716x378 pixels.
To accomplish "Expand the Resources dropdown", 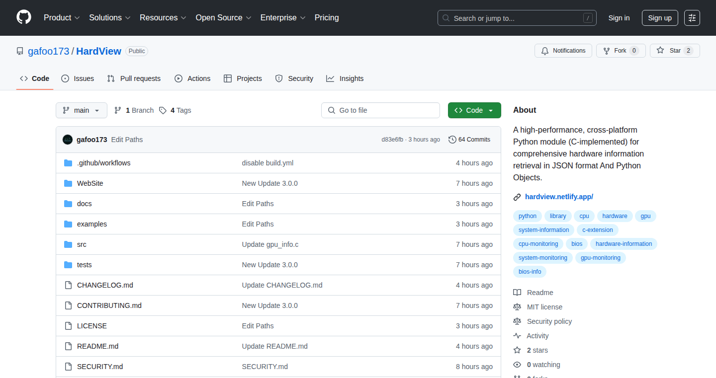I will click(x=163, y=18).
